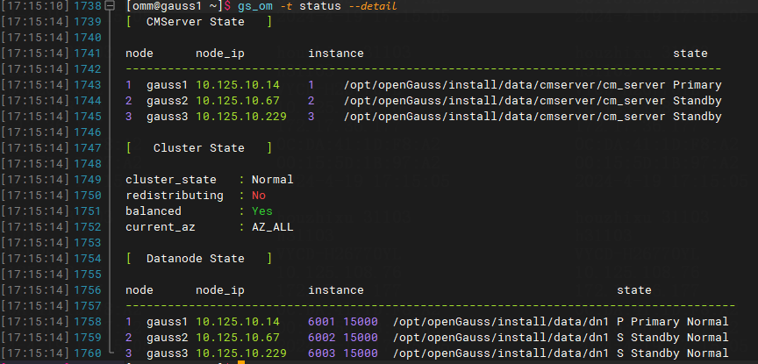
Task: Click the word status in the command line
Action: [x=320, y=6]
